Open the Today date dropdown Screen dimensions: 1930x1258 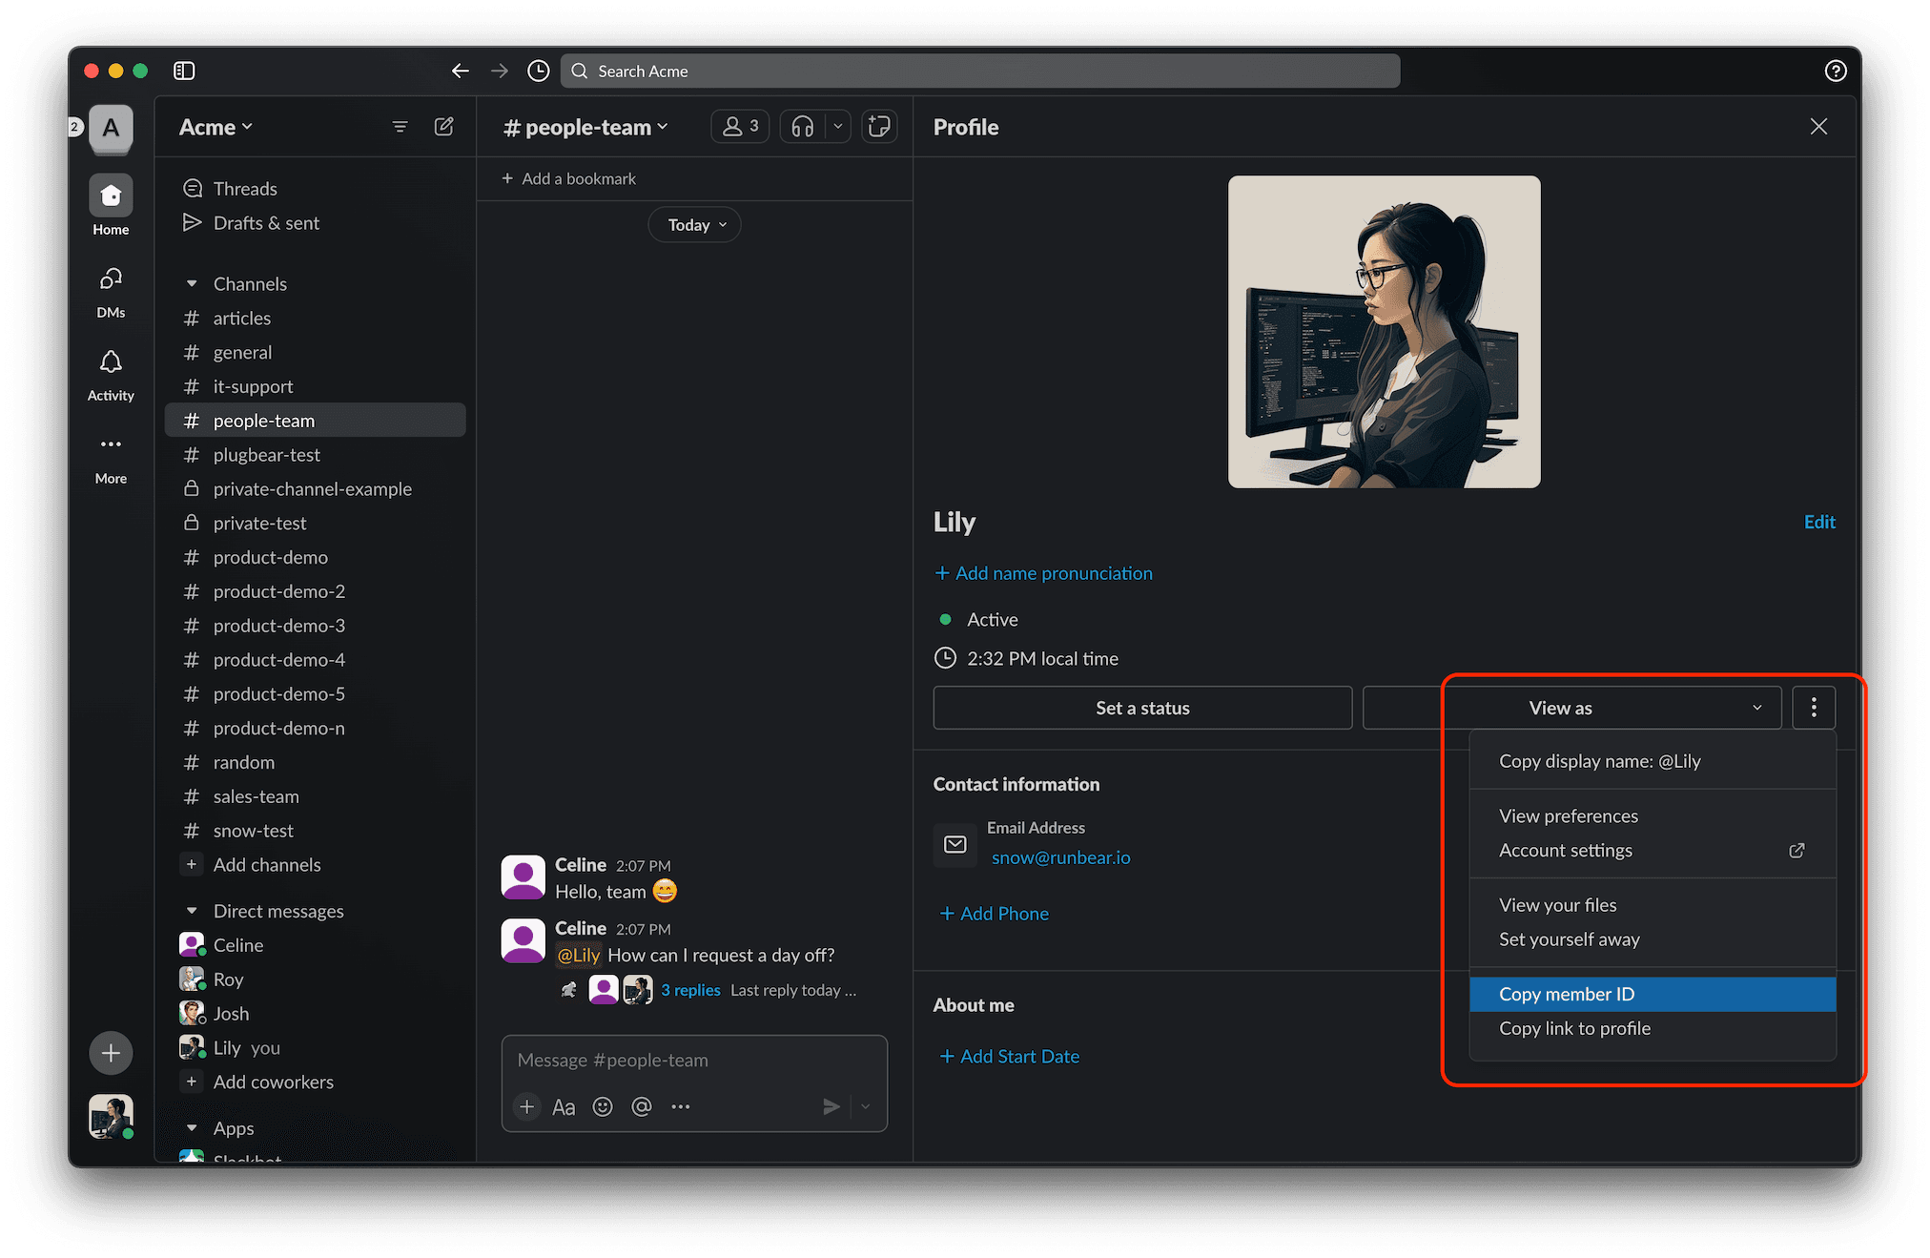coord(695,225)
